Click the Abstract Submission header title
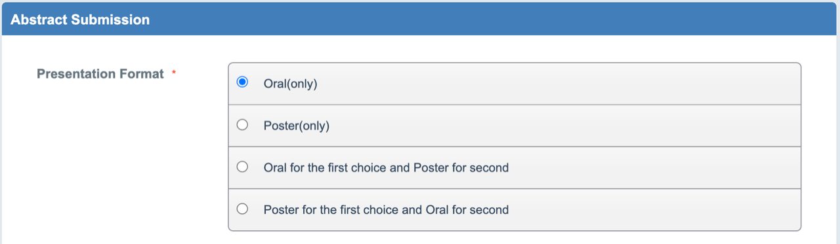The width and height of the screenshot is (840, 244). [80, 20]
